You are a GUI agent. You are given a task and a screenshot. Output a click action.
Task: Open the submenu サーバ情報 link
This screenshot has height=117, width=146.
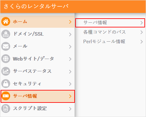[x=110, y=23]
